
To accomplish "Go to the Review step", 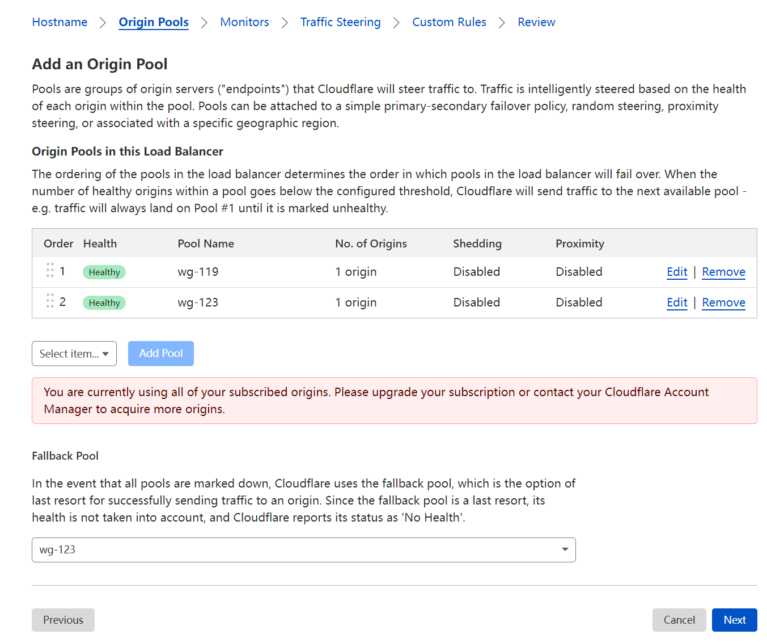I will click(x=536, y=22).
